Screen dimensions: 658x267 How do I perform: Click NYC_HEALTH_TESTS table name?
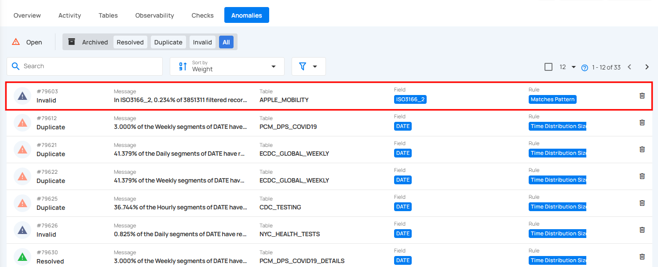(290, 234)
